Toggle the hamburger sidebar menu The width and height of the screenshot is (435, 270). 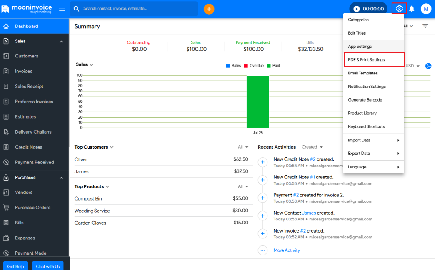pos(62,9)
